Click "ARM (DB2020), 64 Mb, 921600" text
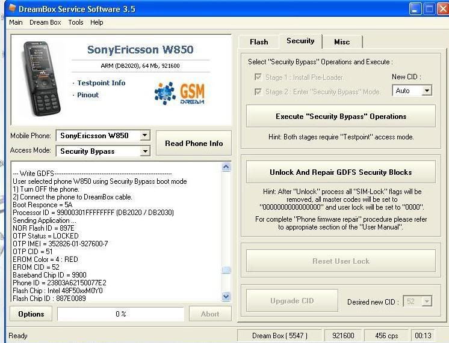449x343 pixels. click(140, 65)
